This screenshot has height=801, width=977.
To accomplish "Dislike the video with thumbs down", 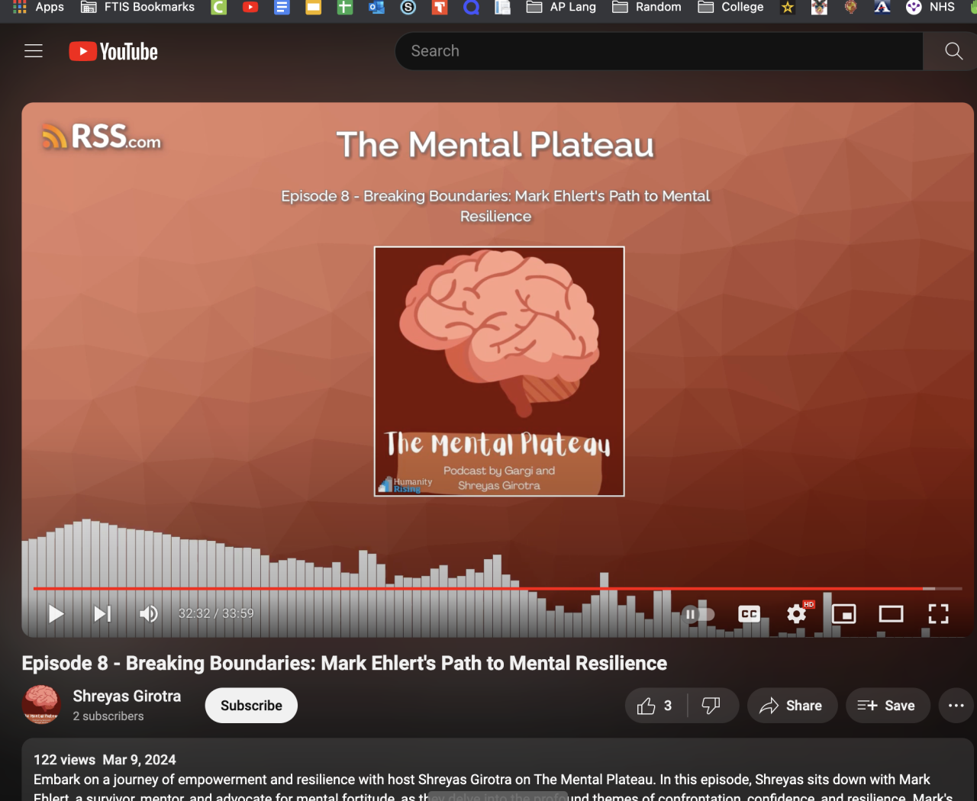I will pyautogui.click(x=712, y=706).
